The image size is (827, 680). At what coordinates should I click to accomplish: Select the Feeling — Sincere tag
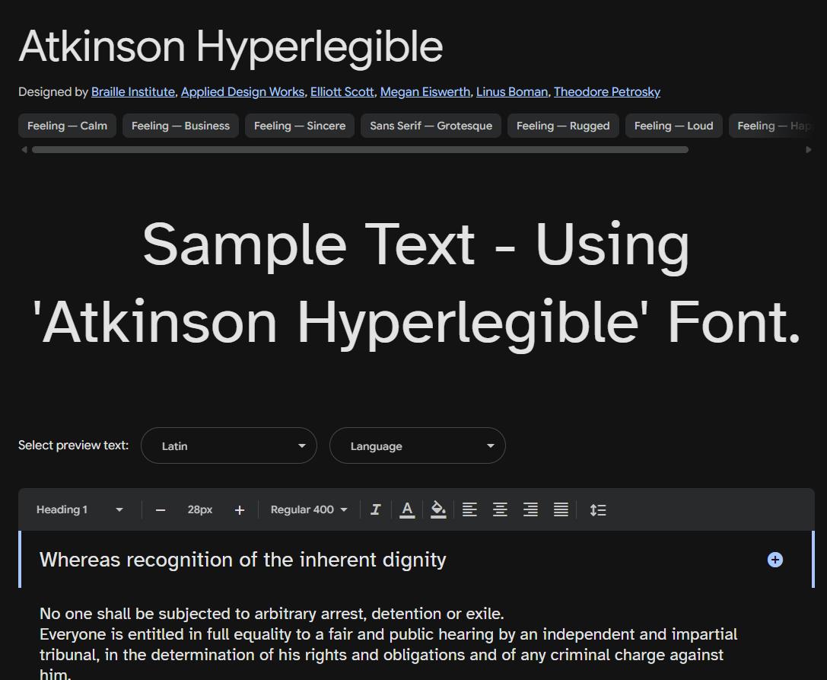coord(300,126)
